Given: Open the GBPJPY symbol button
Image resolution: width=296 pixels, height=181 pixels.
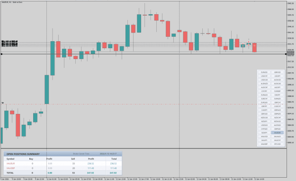Looking at the screenshot, I should tap(264, 106).
